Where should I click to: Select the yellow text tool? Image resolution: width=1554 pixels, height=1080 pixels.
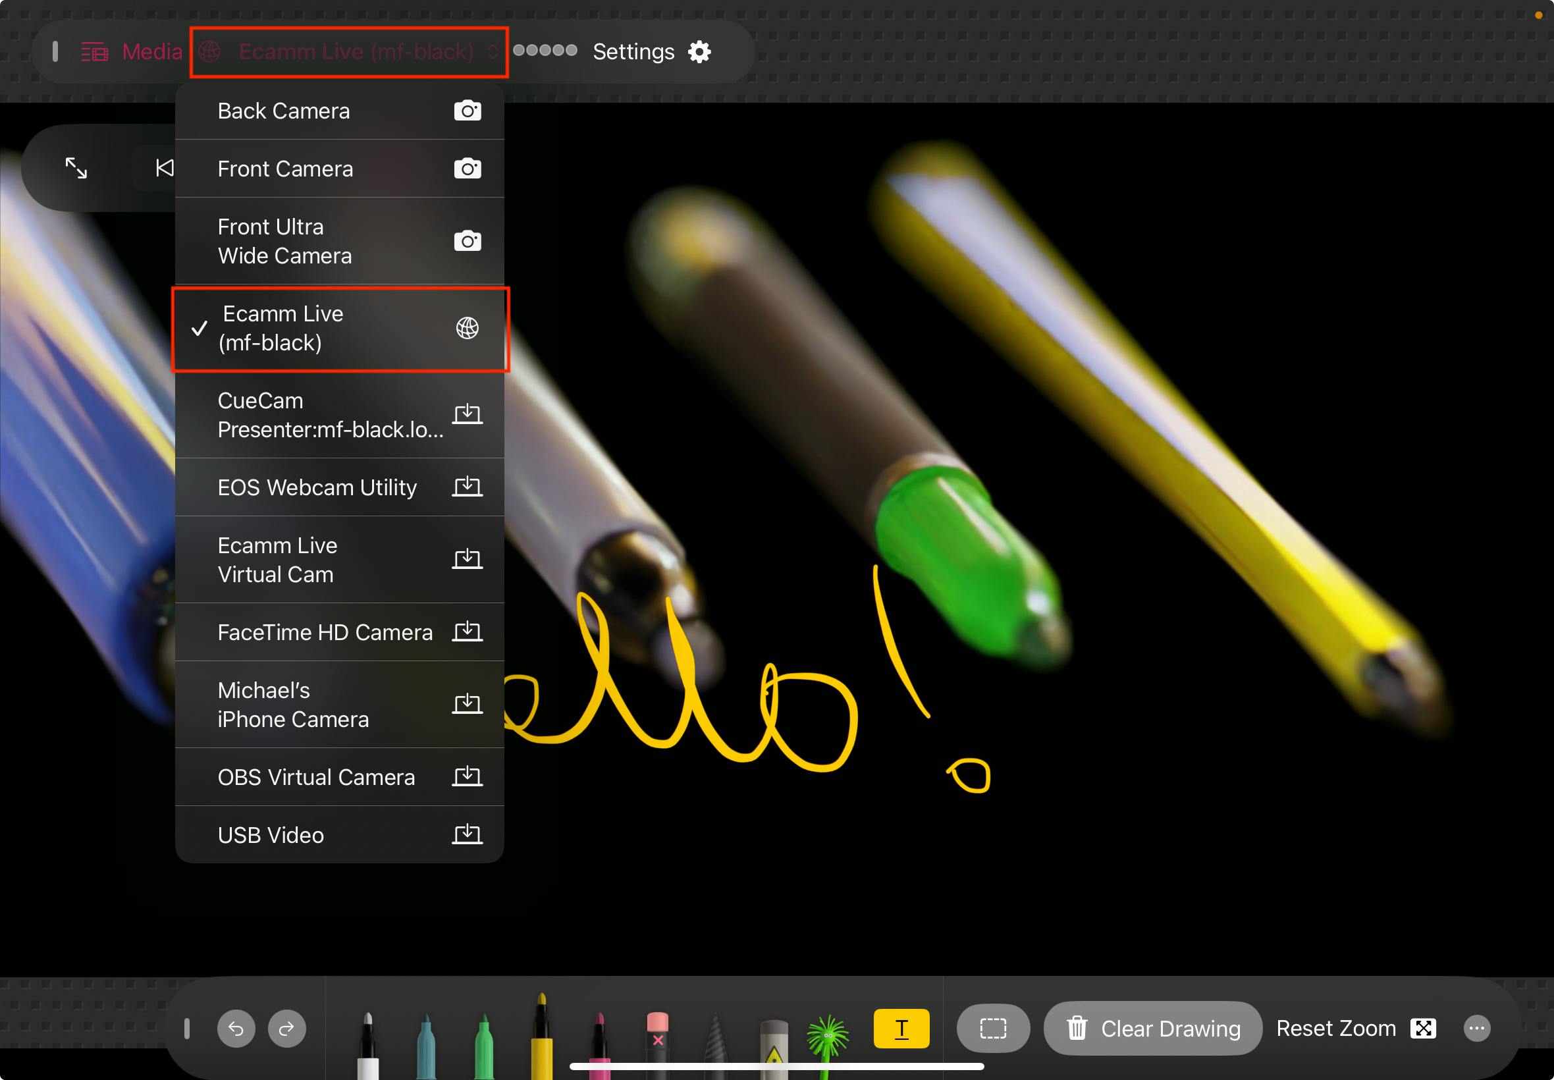(x=901, y=1028)
